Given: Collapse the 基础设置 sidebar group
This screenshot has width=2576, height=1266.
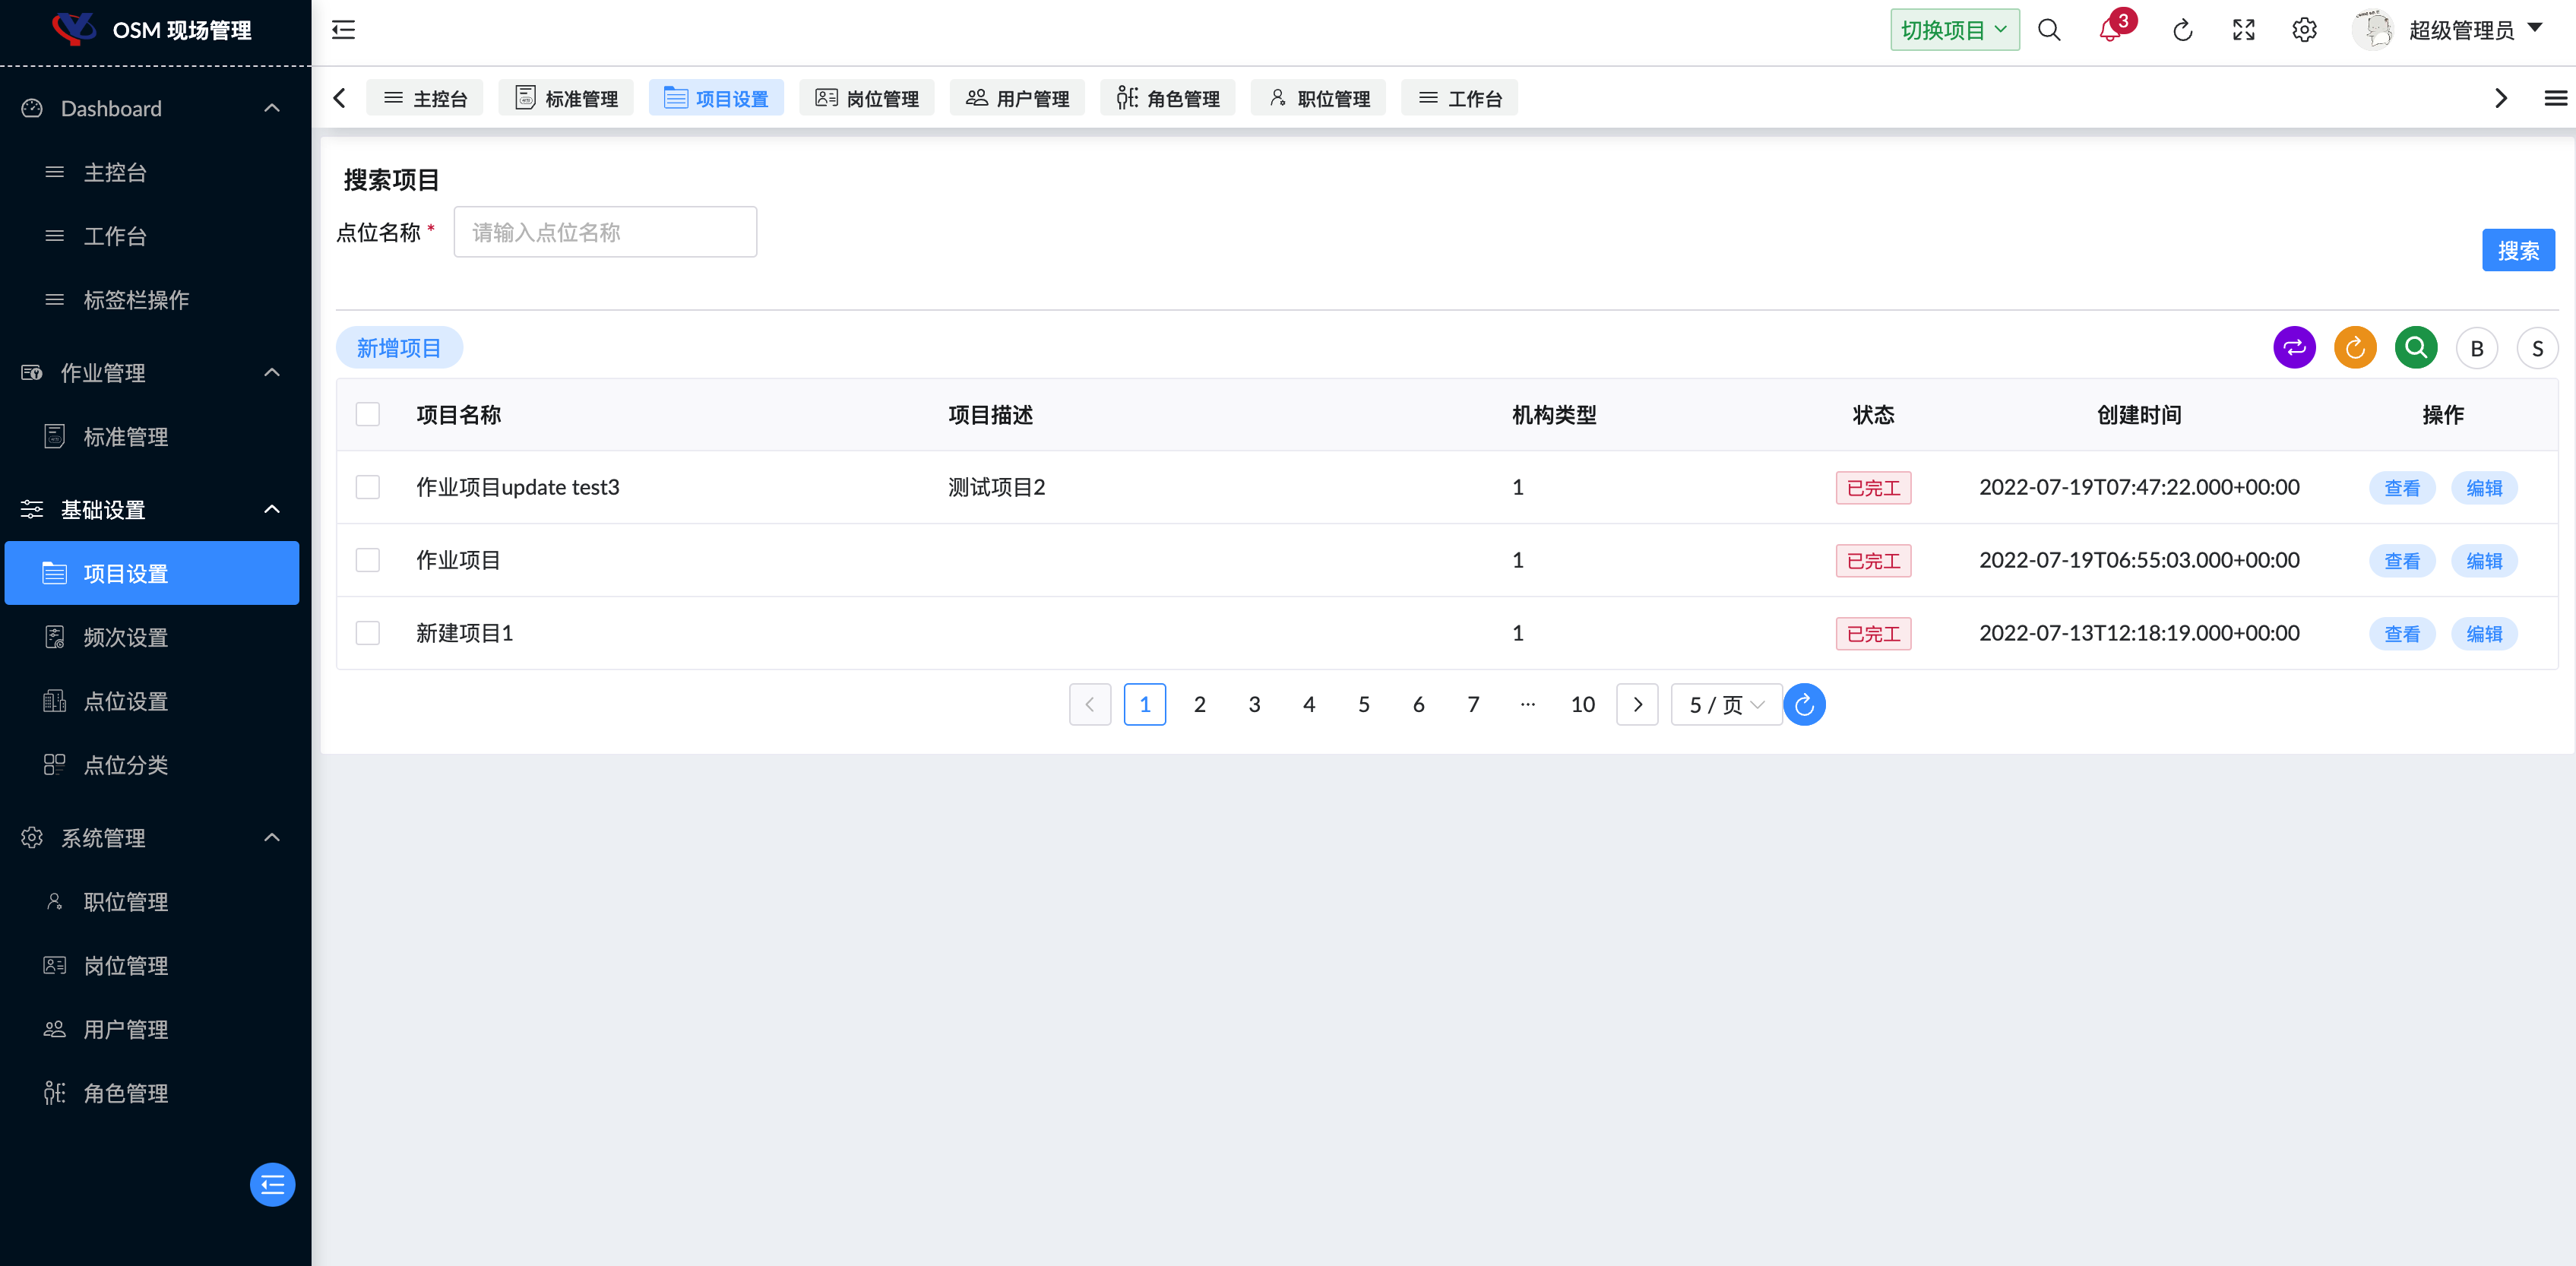Looking at the screenshot, I should pyautogui.click(x=272, y=509).
